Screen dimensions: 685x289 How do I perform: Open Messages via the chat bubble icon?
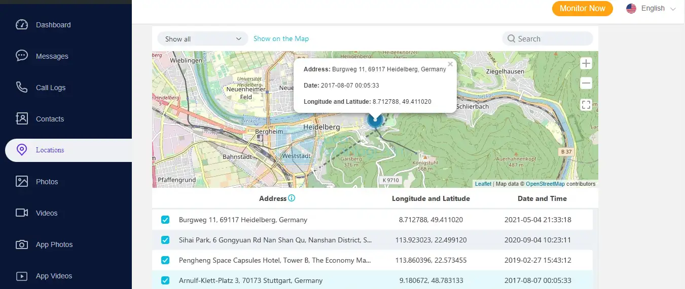(21, 56)
